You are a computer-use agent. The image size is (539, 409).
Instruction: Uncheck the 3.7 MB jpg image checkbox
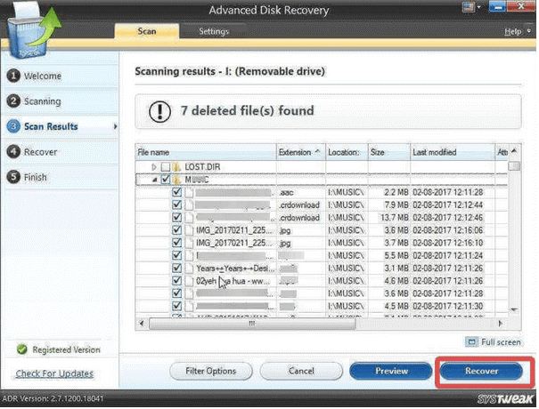tap(176, 243)
